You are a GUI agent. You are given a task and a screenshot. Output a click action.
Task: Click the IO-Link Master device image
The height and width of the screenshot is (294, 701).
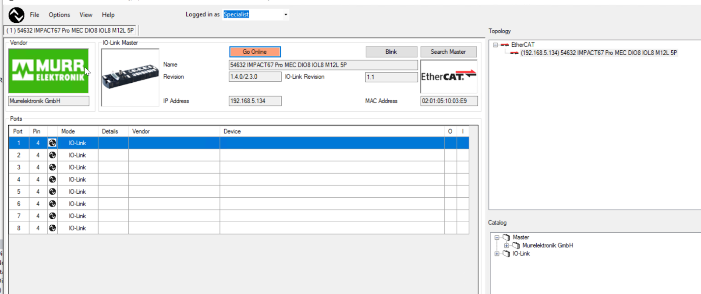[130, 77]
